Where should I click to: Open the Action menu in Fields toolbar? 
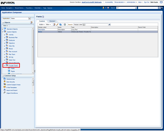pos(42,25)
